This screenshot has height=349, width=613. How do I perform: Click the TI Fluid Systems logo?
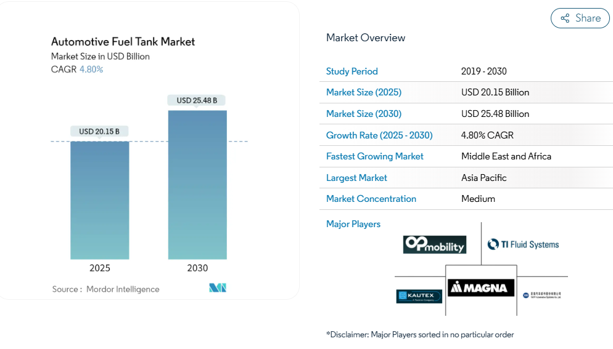tap(523, 244)
